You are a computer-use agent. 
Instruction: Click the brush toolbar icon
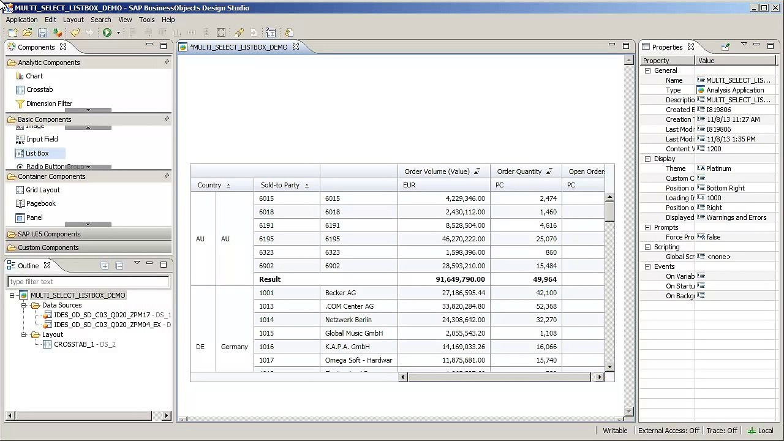[239, 32]
